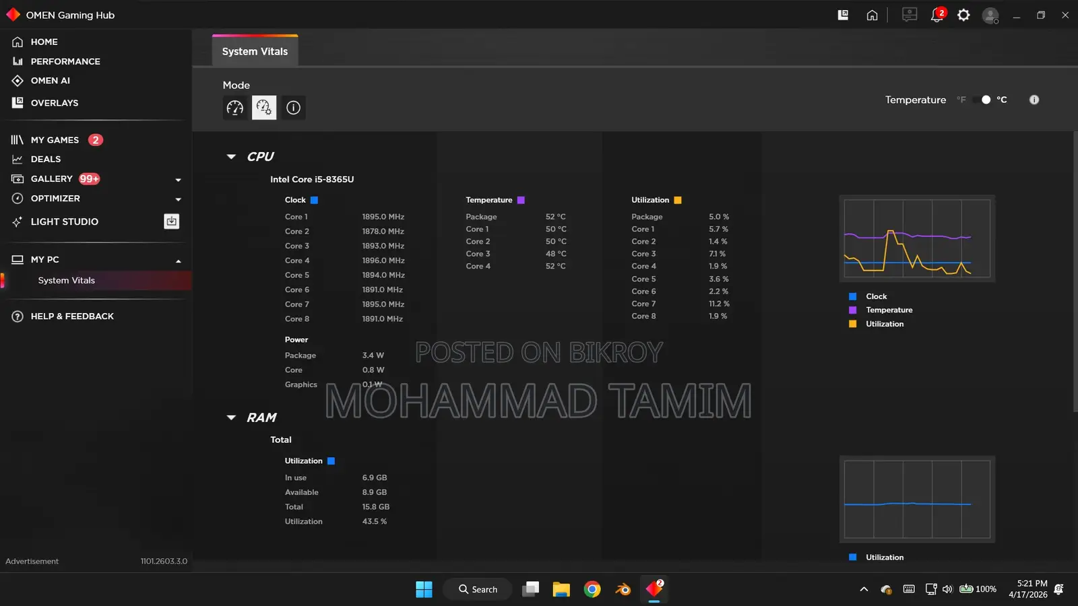Viewport: 1078px width, 606px height.
Task: Click the CPU history graph
Action: click(x=917, y=238)
